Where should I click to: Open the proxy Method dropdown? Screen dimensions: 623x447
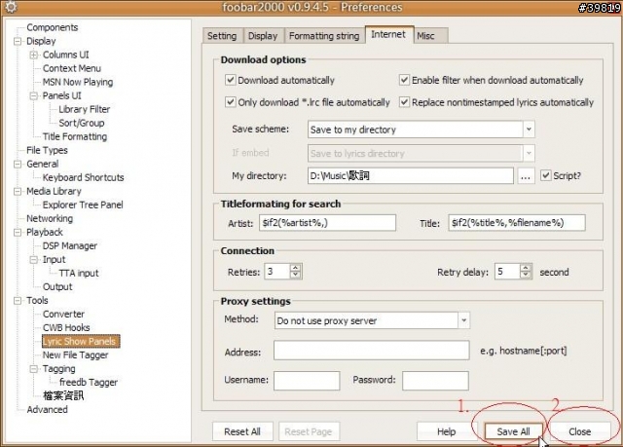click(x=463, y=320)
